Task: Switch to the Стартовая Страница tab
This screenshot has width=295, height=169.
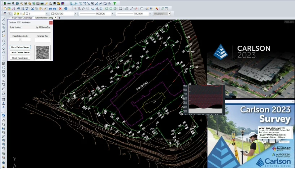Action: pos(22,18)
